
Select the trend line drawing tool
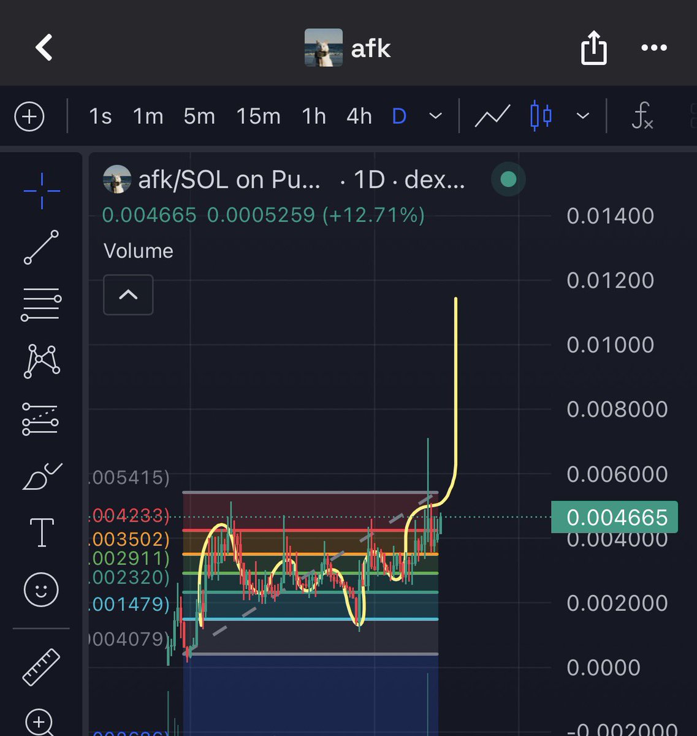coord(42,247)
